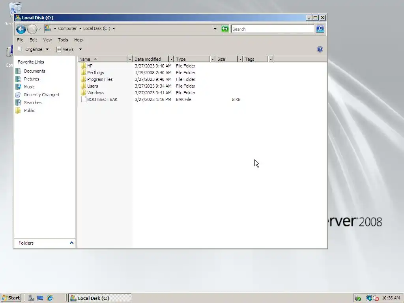Open Searches favorite link
Screen dimensions: 404x303
click(33, 103)
